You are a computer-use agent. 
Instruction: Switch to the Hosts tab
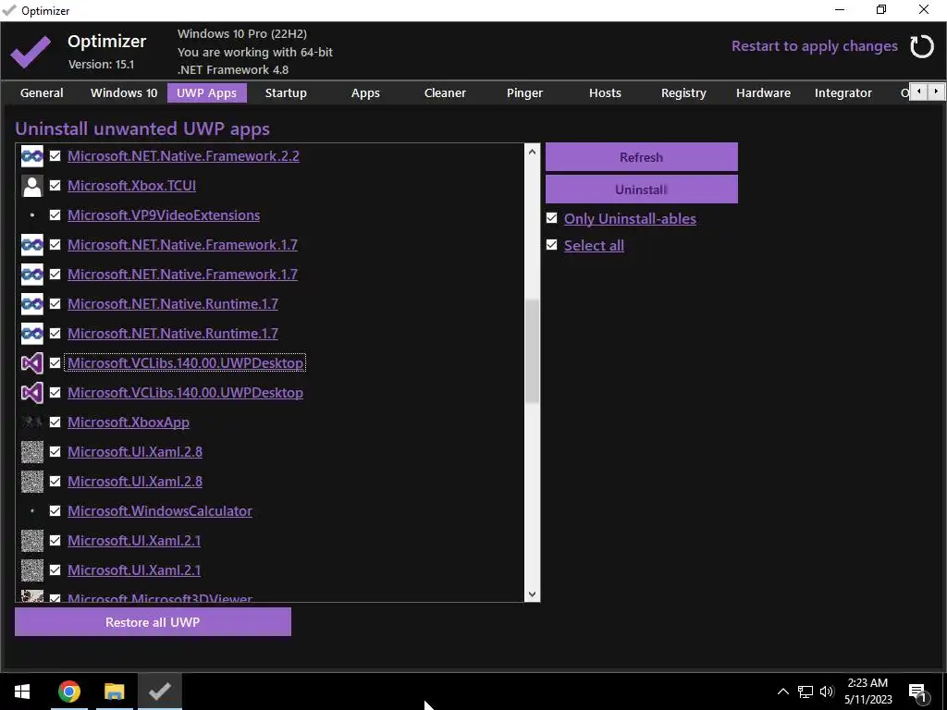(x=605, y=93)
